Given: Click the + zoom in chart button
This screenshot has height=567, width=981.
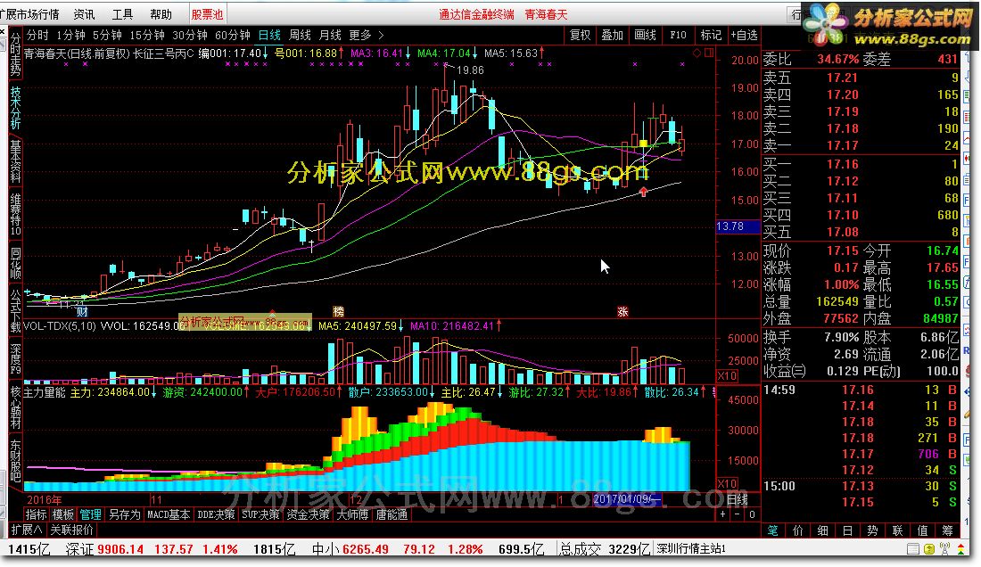Looking at the screenshot, I should click(x=722, y=514).
